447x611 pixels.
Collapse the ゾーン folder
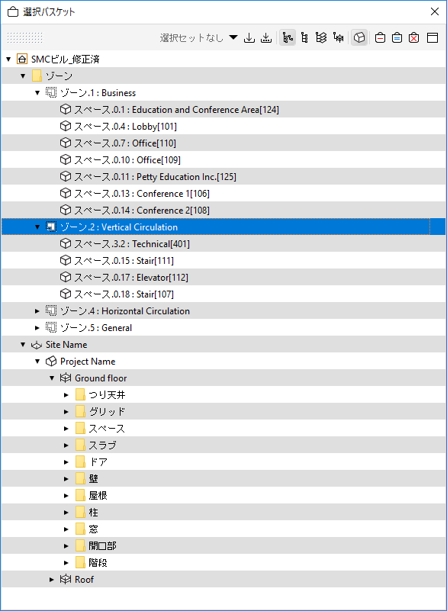pyautogui.click(x=23, y=76)
